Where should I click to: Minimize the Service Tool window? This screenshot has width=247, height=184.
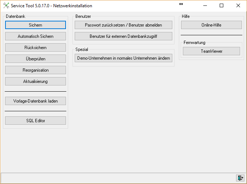tap(205, 6)
